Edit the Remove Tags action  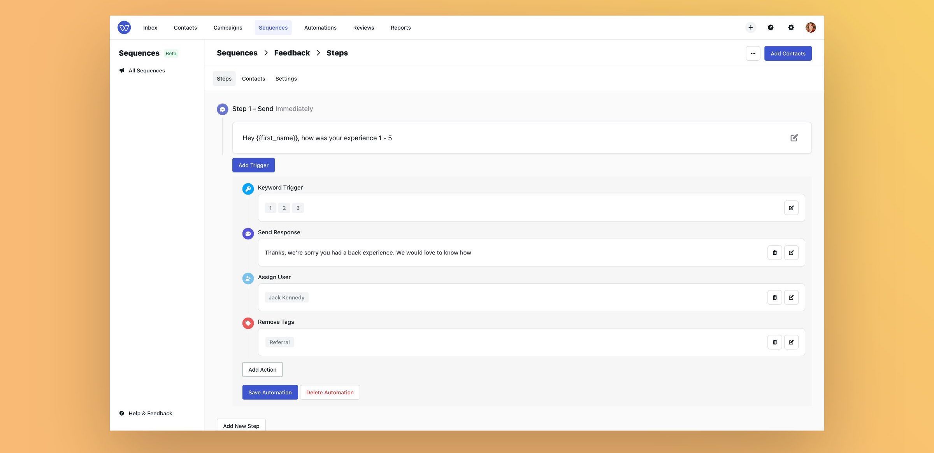(x=791, y=342)
